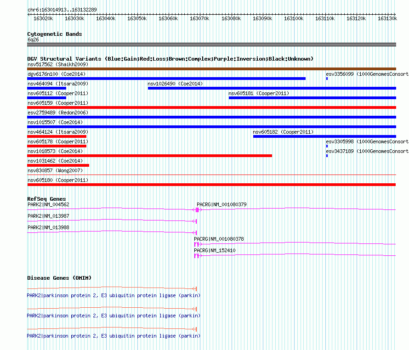The height and width of the screenshot is (350, 409).
Task: Click the nsv605181 (Cooper2011) blue bar
Action: 312,98
